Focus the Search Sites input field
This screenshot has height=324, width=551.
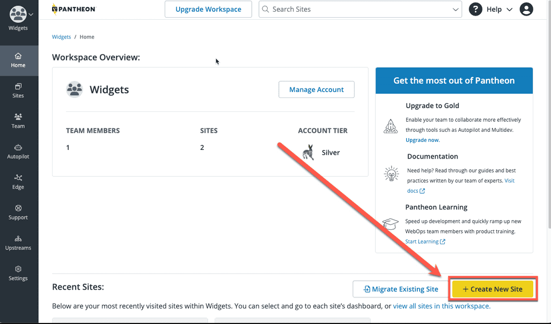pos(355,9)
